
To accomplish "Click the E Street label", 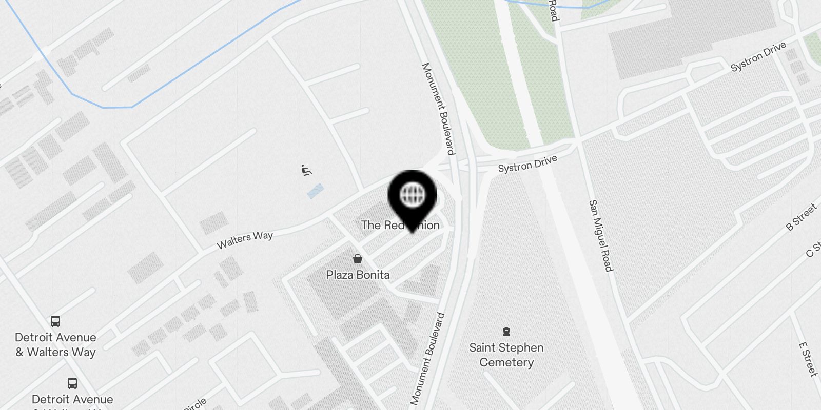I will (808, 359).
